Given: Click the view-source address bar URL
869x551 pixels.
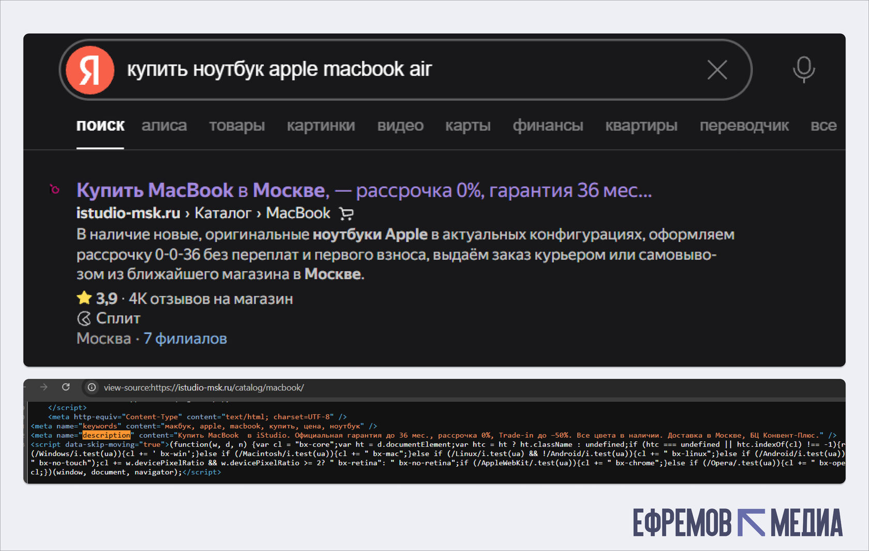Looking at the screenshot, I should click(x=204, y=388).
